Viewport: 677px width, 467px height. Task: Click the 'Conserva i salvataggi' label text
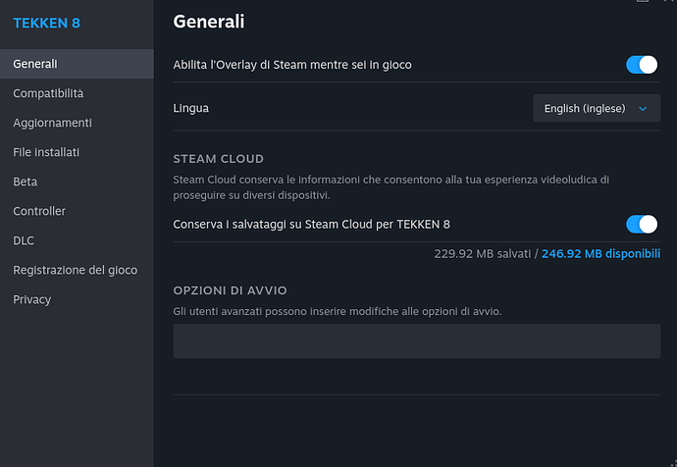(311, 225)
